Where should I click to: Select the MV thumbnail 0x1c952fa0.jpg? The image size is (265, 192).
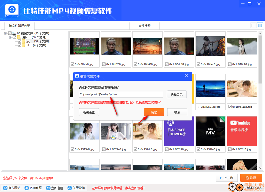point(210,131)
